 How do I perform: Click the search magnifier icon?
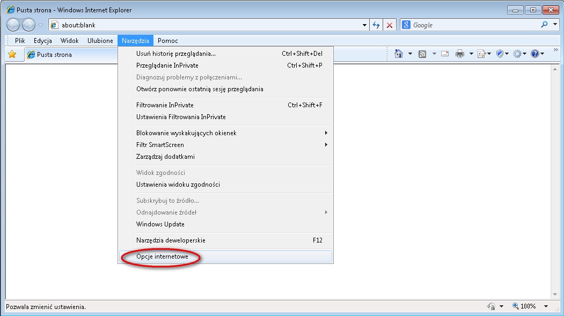(545, 25)
